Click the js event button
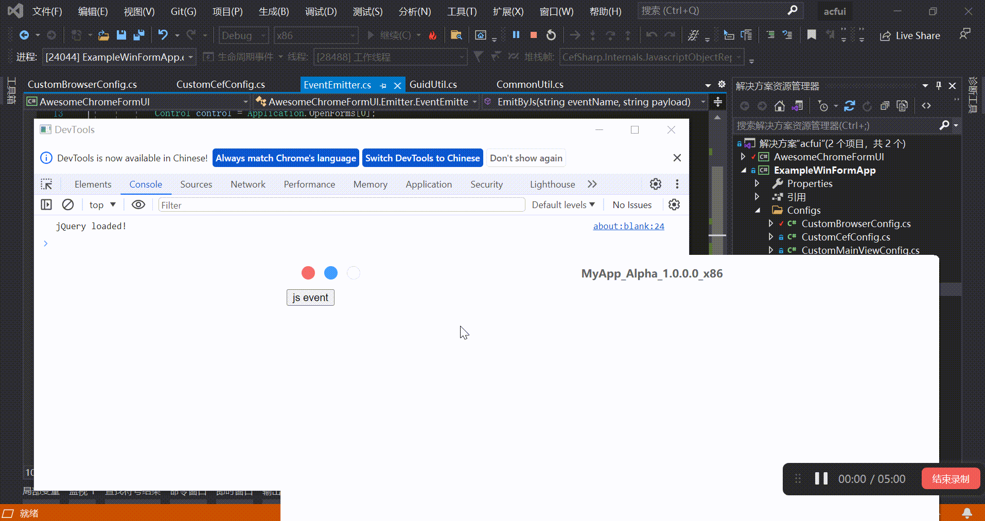Viewport: 985px width, 521px height. click(310, 297)
